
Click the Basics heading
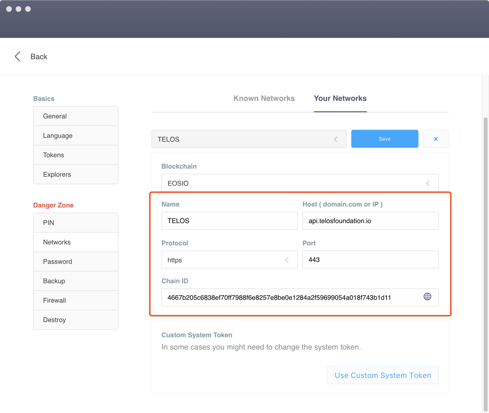point(44,98)
